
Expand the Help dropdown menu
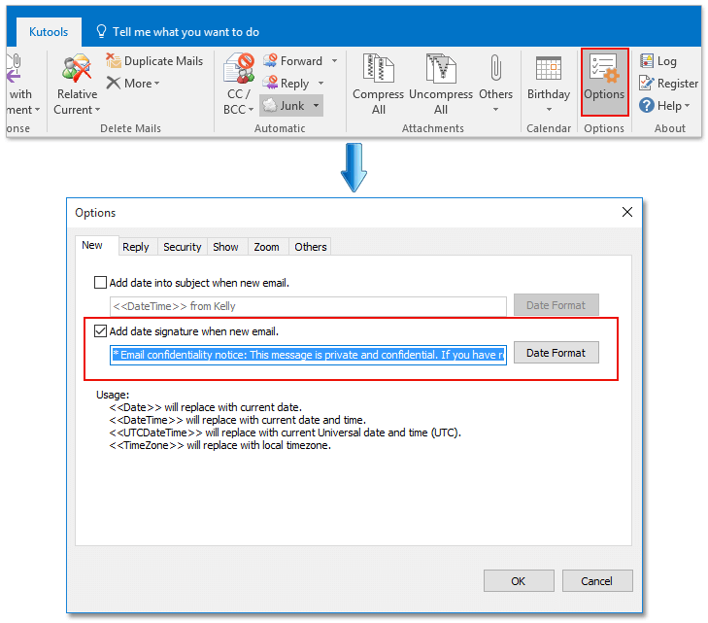coord(687,106)
